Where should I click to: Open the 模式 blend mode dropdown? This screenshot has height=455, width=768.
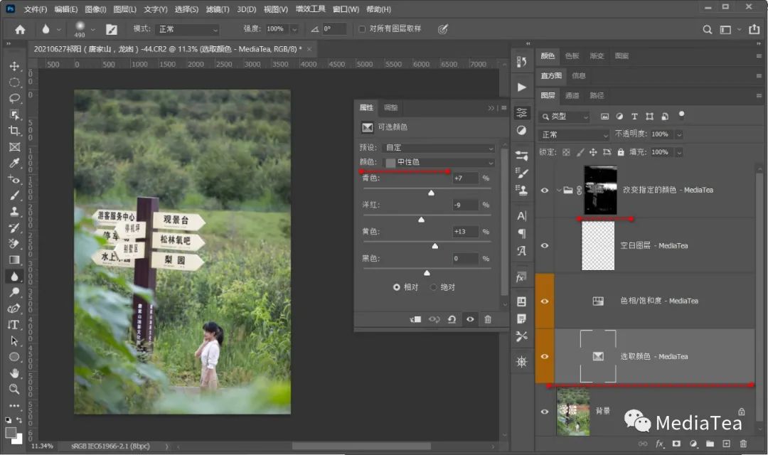coord(187,29)
